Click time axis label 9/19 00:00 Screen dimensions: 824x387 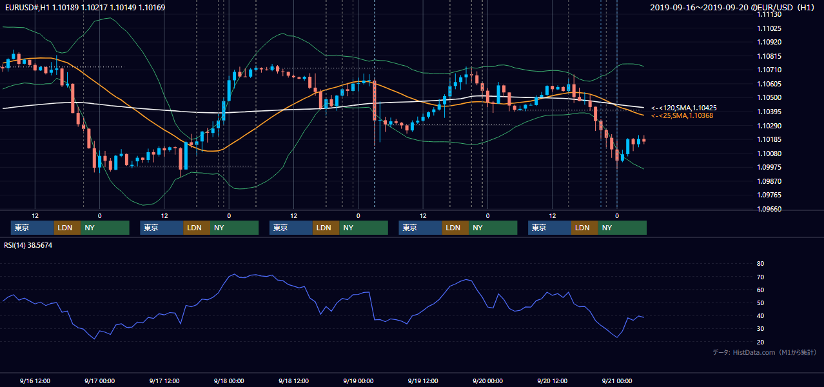click(358, 381)
